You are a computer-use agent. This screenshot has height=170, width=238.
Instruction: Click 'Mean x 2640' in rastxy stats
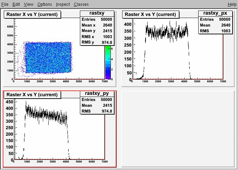click(x=97, y=25)
